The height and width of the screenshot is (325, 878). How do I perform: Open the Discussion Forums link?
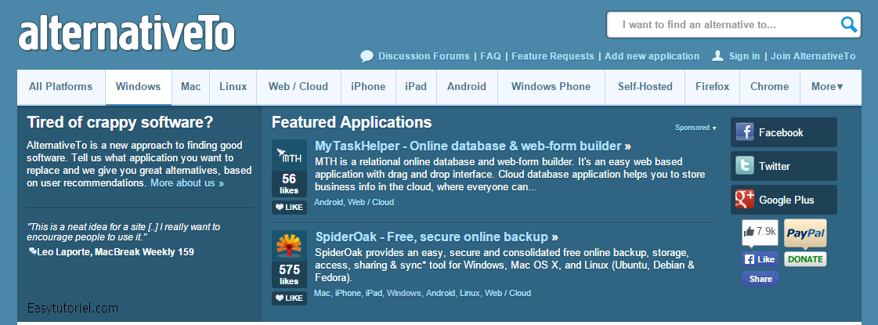coord(424,56)
